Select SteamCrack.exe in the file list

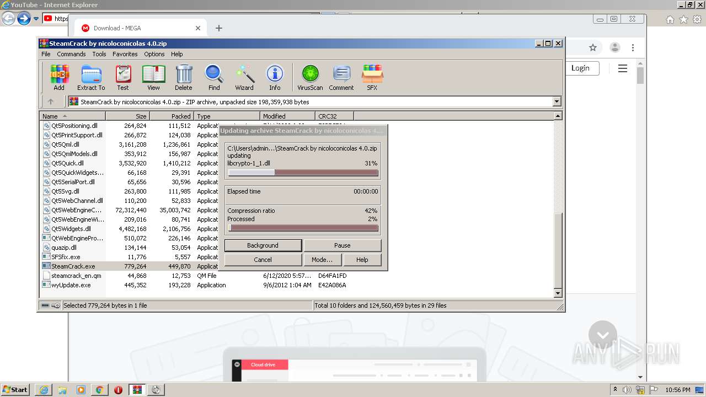73,266
